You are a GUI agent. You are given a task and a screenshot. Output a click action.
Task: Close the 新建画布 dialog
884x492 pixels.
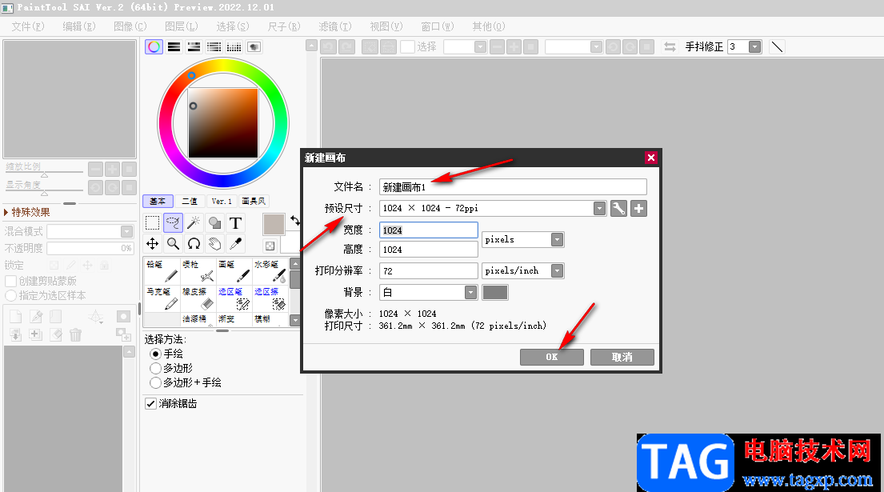point(650,158)
